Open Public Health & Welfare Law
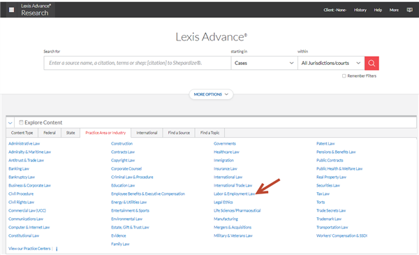This screenshot has width=419, height=255. [339, 168]
